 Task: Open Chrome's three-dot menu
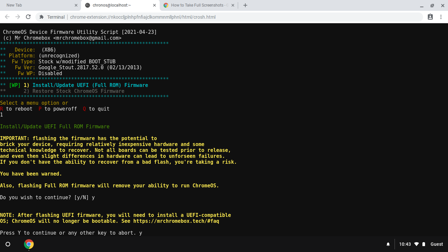[x=441, y=17]
